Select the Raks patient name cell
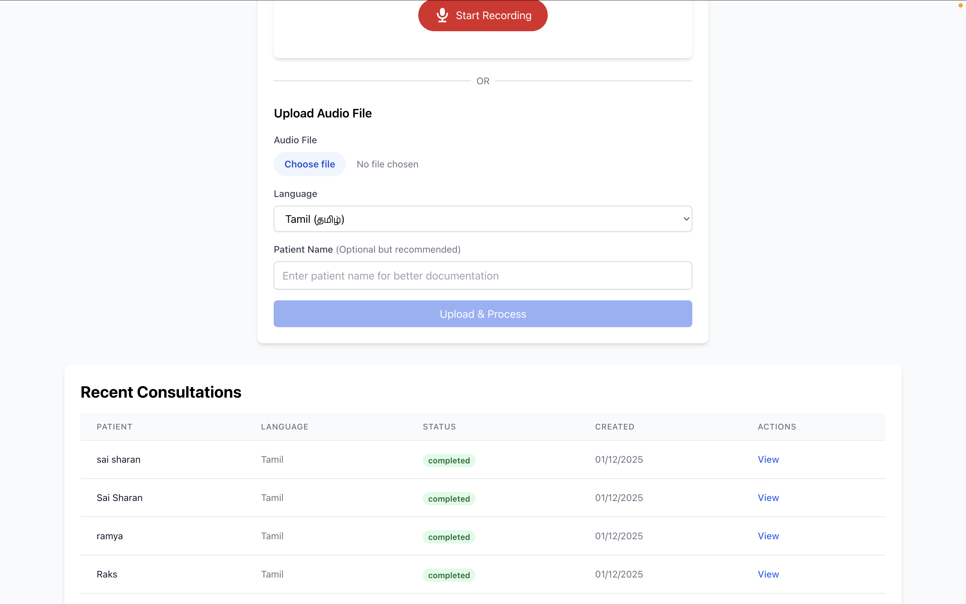966x604 pixels. (x=107, y=574)
